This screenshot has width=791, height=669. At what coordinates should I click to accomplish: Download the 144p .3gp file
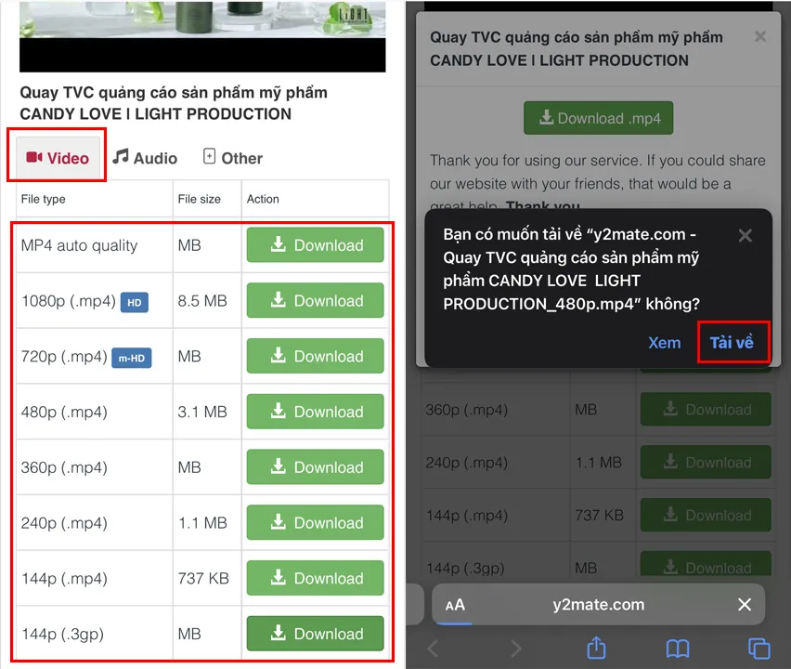click(316, 634)
